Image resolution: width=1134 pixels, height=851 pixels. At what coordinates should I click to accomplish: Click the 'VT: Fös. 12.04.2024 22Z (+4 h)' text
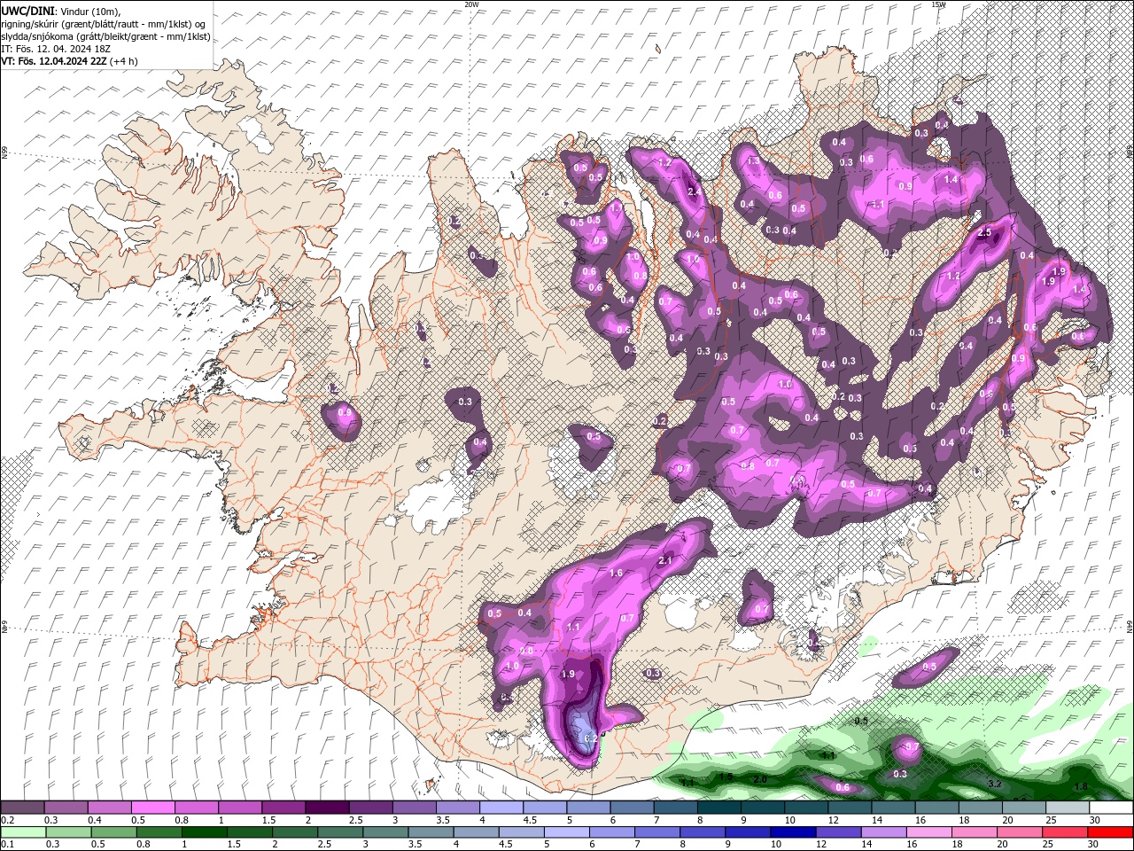[70, 61]
